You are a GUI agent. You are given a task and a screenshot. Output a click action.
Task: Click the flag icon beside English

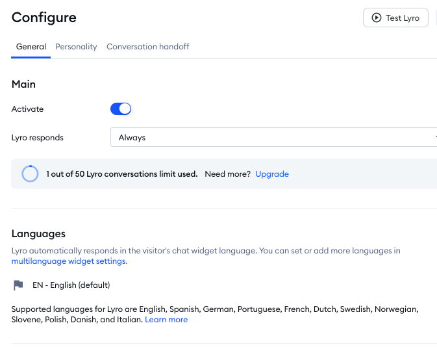[18, 285]
